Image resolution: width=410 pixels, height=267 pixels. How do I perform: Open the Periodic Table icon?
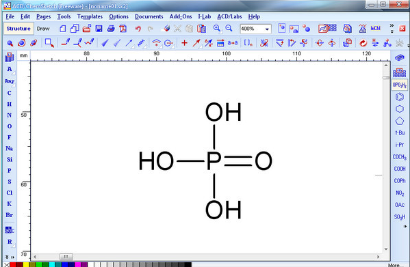pyautogui.click(x=9, y=57)
